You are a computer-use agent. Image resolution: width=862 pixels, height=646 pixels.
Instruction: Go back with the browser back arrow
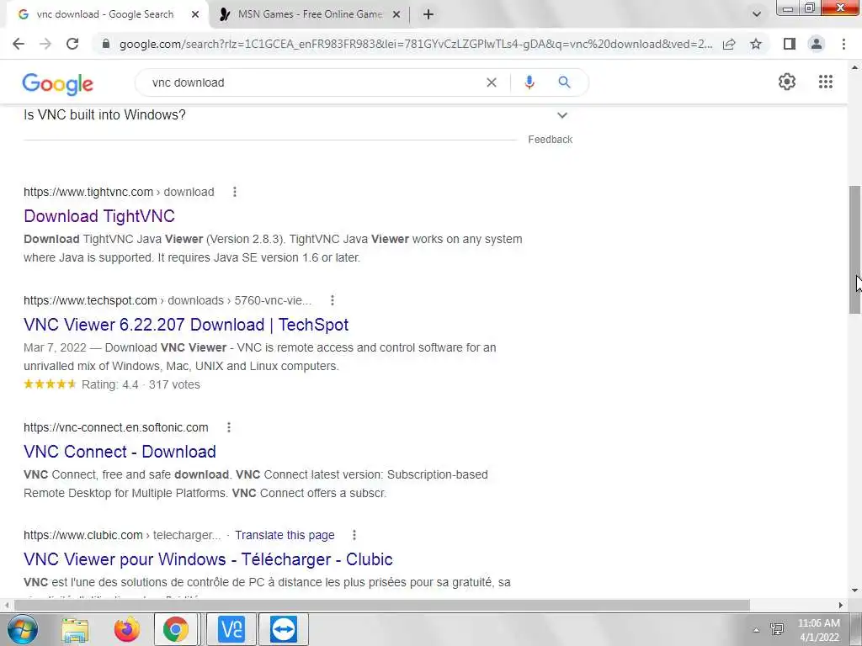pyautogui.click(x=19, y=44)
